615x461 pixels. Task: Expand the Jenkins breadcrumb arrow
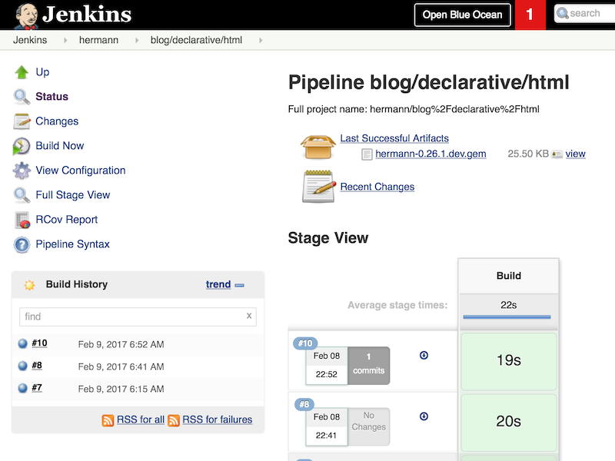click(64, 40)
